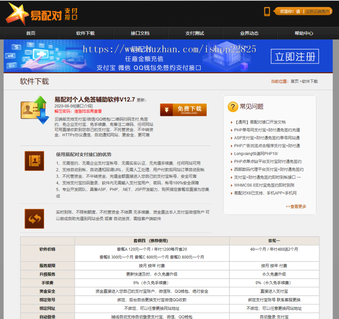Screen dimensions: 339x319
Task: Click the 易配对个人免签辅助软件V12.7 title
Action: [x=95, y=100]
